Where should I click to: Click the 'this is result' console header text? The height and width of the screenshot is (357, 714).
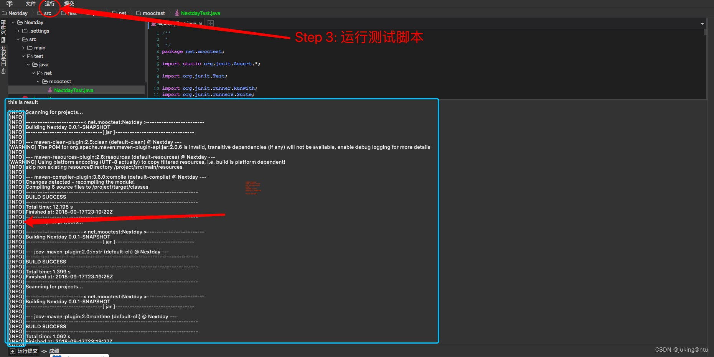pyautogui.click(x=23, y=102)
